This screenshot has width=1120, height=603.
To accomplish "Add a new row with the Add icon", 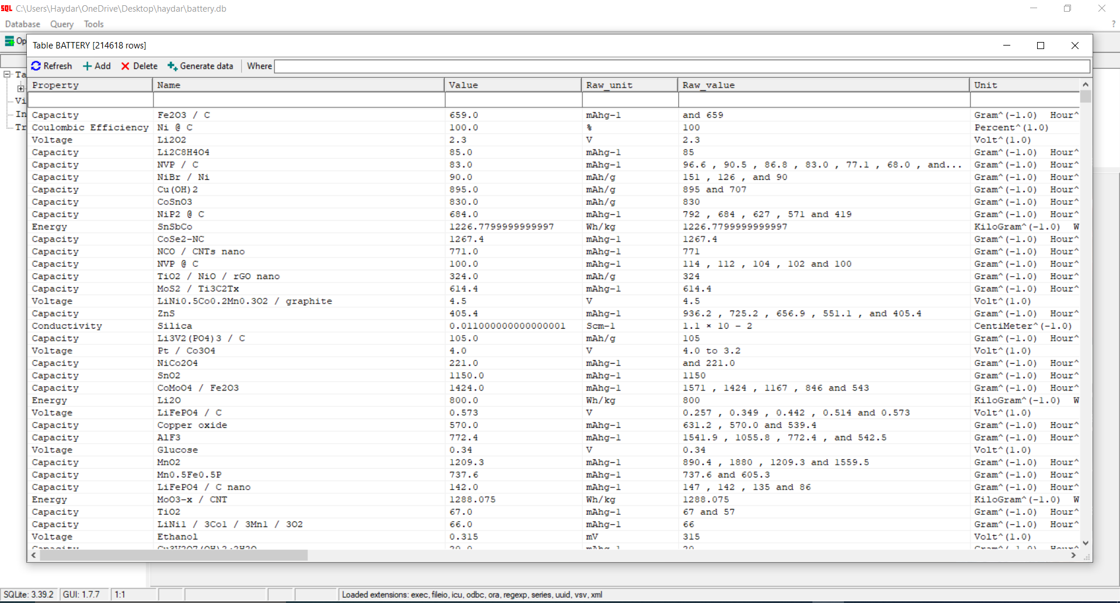I will pyautogui.click(x=96, y=66).
